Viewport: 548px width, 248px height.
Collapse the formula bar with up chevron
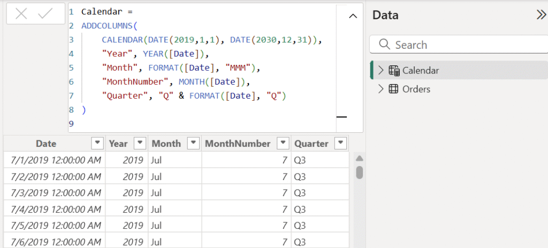tap(353, 16)
